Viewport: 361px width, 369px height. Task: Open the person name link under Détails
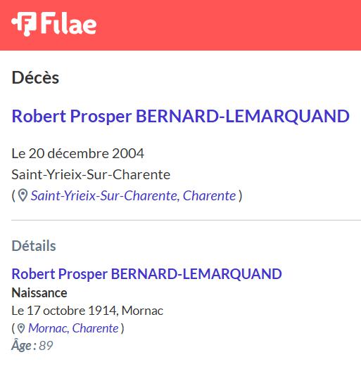click(146, 274)
